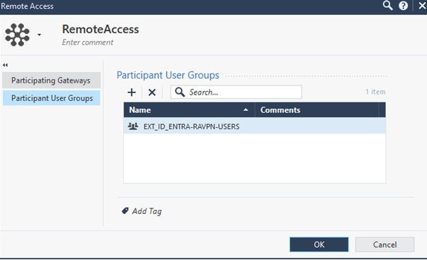The width and height of the screenshot is (427, 260).
Task: Click the Search user groups field
Action: click(236, 92)
